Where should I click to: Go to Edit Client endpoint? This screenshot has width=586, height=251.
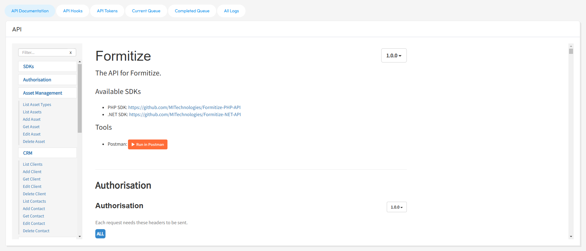(32, 187)
